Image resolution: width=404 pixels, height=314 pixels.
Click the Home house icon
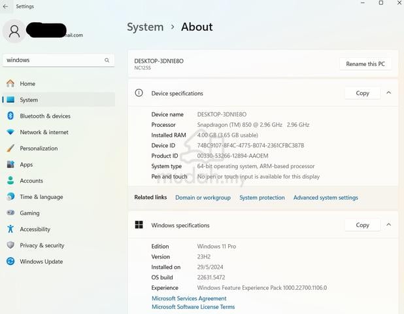click(x=10, y=84)
